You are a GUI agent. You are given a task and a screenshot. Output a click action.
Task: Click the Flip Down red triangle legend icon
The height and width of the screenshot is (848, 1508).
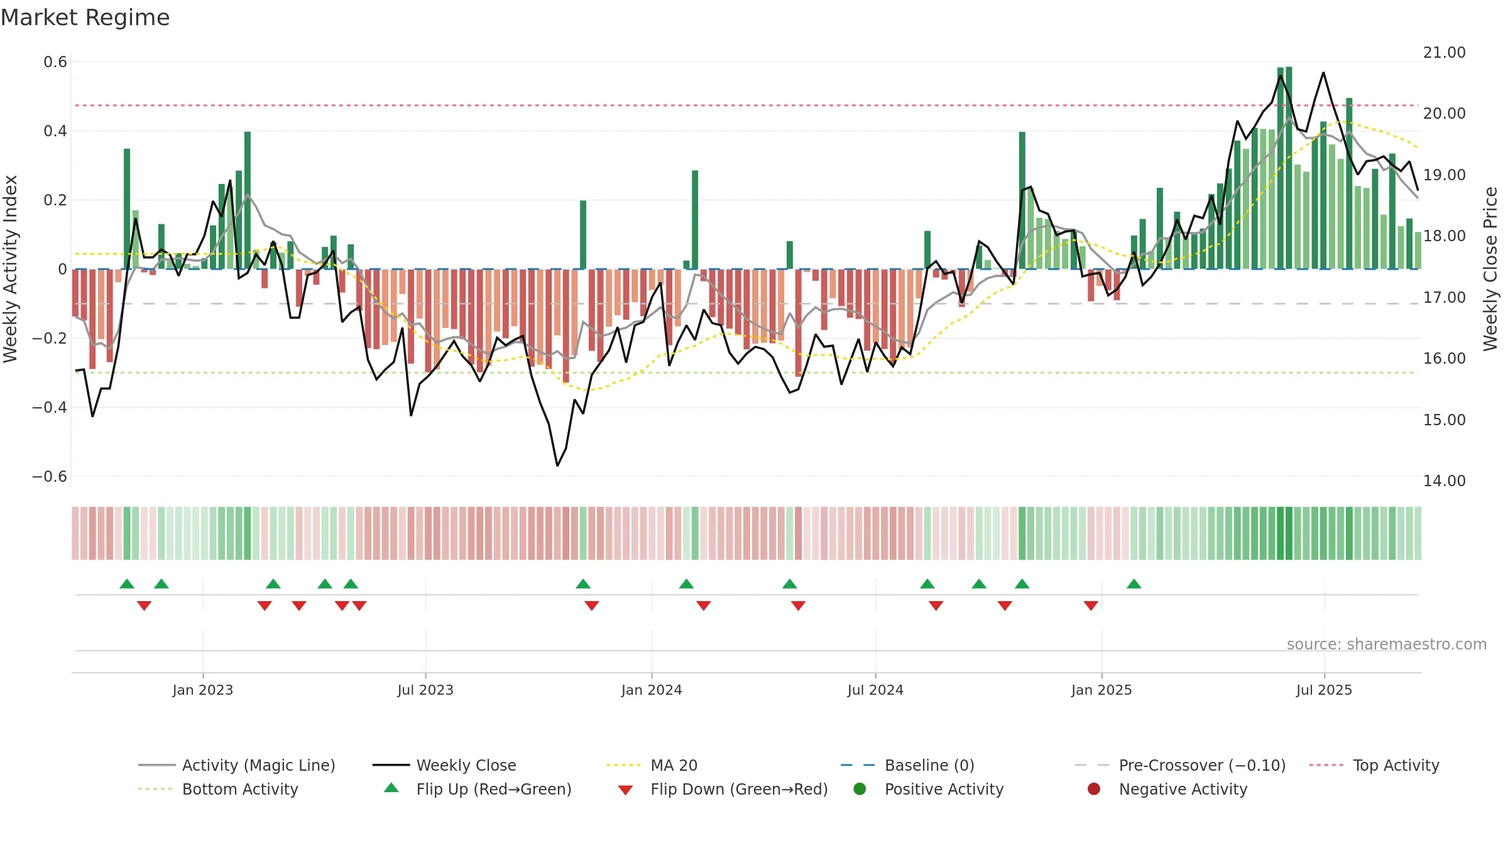625,790
